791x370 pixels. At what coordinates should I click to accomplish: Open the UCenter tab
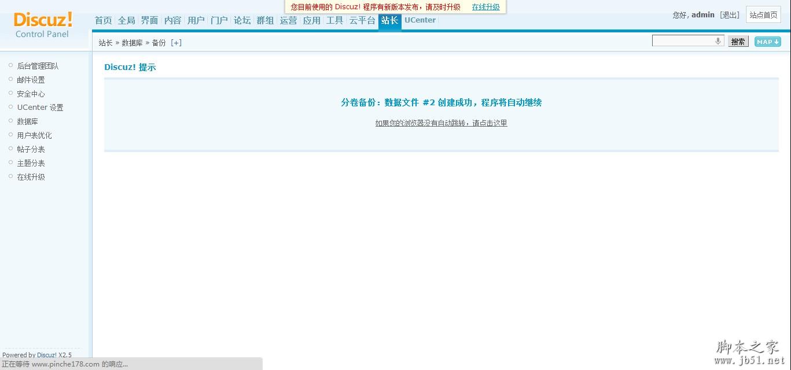click(x=420, y=20)
